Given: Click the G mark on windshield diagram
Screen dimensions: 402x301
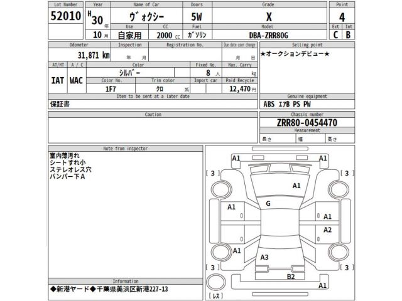Looking at the screenshot, I should coord(268,204).
